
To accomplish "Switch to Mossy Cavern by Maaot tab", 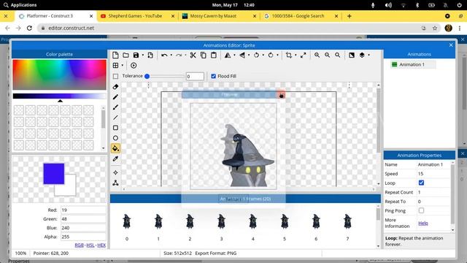I will [x=219, y=16].
